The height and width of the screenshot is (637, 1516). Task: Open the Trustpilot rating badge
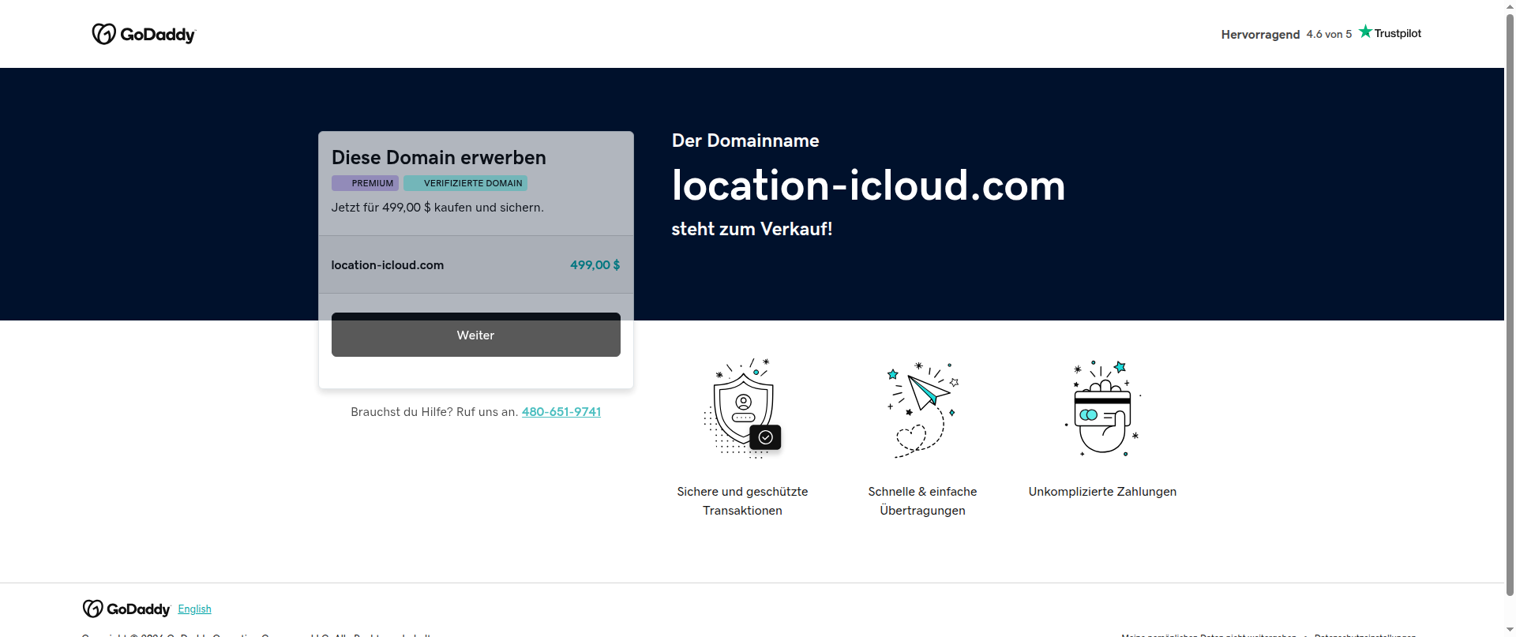1390,33
